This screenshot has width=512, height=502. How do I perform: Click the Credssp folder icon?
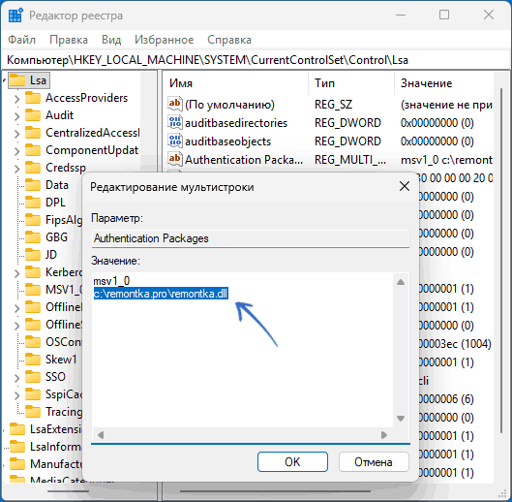tap(33, 168)
